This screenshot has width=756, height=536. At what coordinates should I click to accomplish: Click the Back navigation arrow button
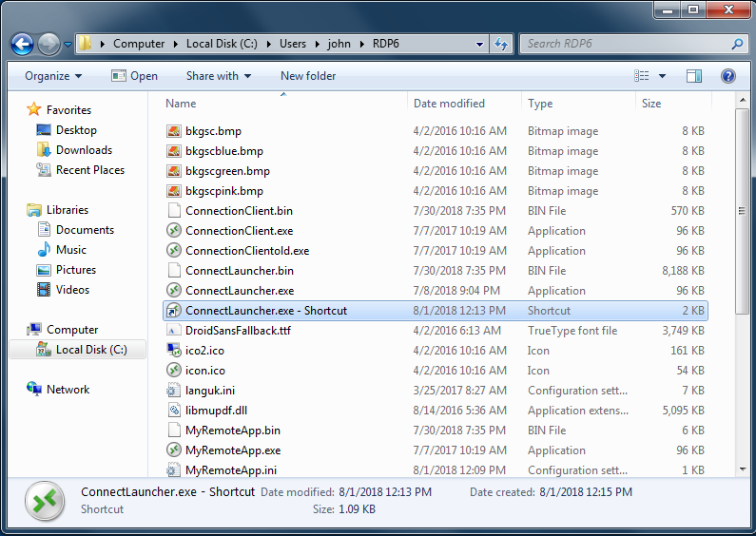coord(22,44)
